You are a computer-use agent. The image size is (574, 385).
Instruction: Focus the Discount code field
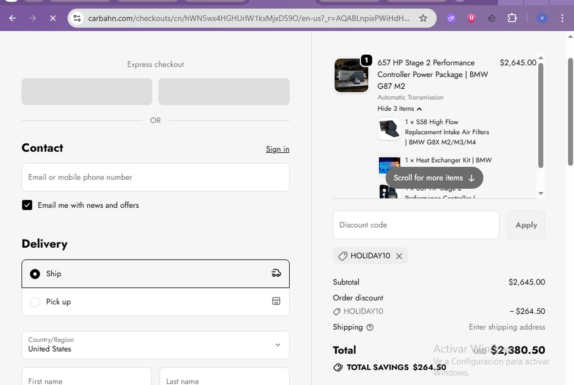416,225
